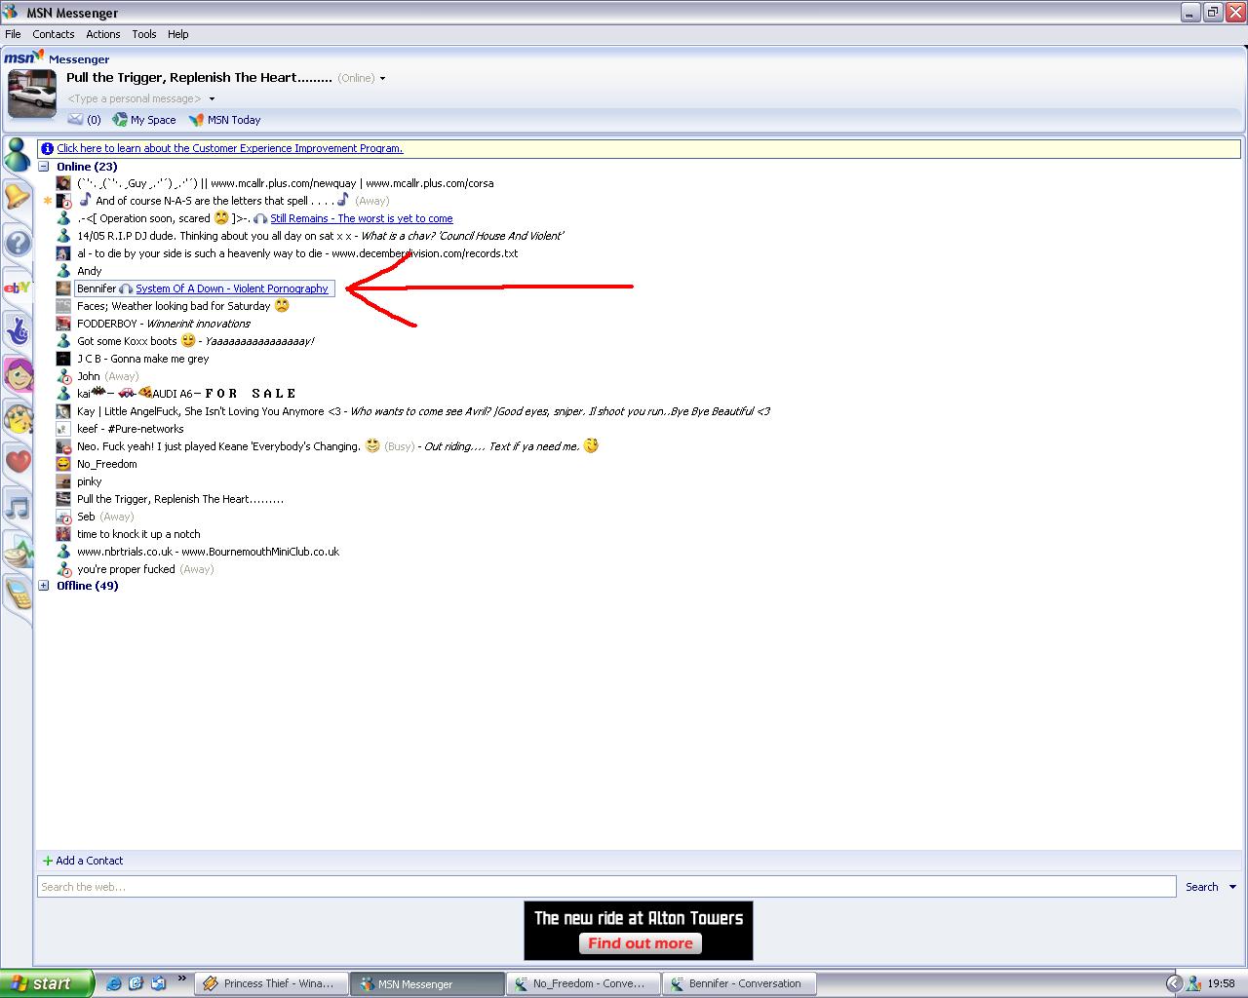Click the personal message text field
Screen dimensions: 1248x998
(x=135, y=98)
